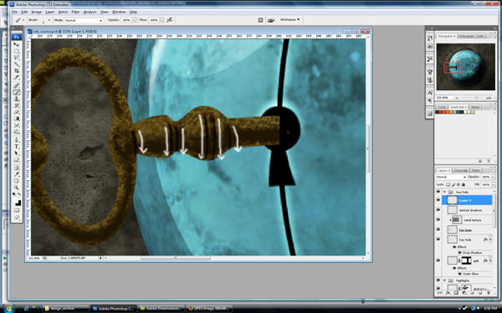
Task: Toggle visibility of the metal texture layer
Action: point(438,220)
